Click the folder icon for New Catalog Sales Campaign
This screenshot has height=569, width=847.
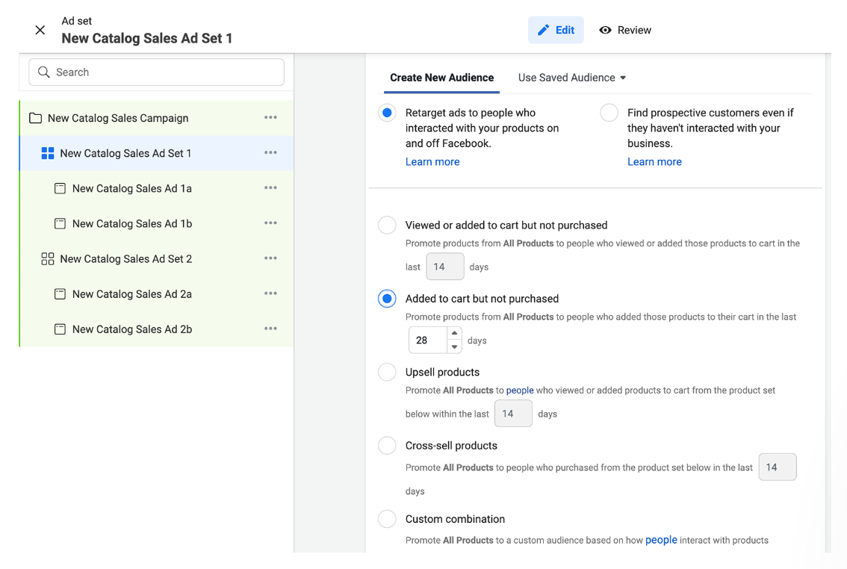click(35, 118)
